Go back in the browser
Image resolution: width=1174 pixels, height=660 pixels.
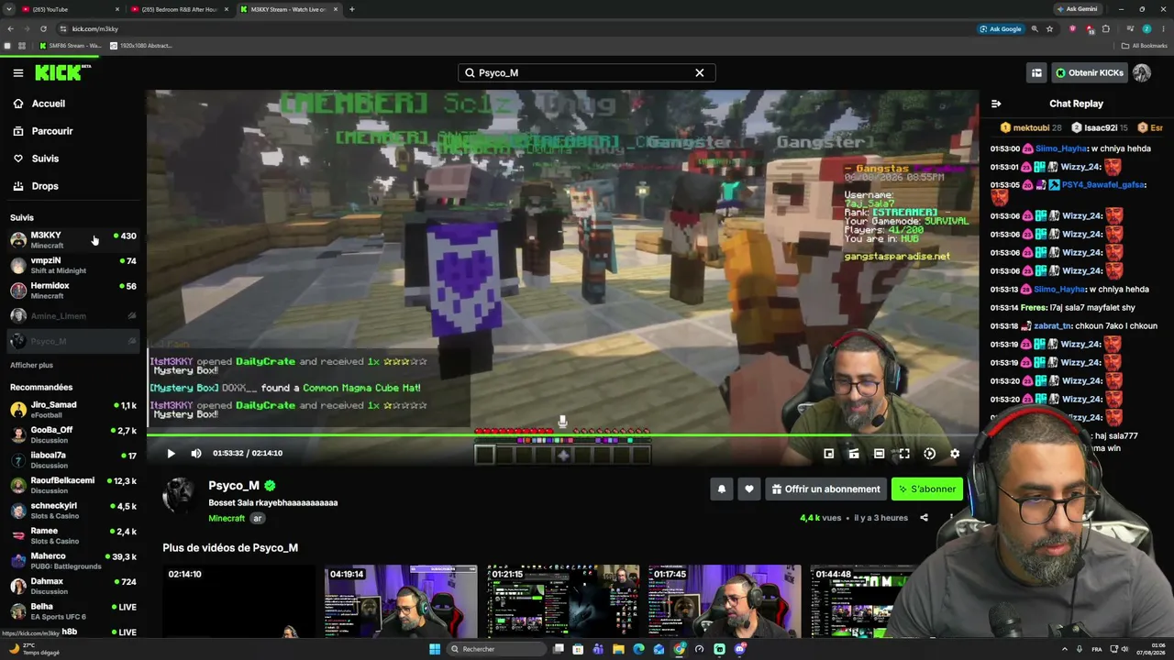pyautogui.click(x=10, y=28)
